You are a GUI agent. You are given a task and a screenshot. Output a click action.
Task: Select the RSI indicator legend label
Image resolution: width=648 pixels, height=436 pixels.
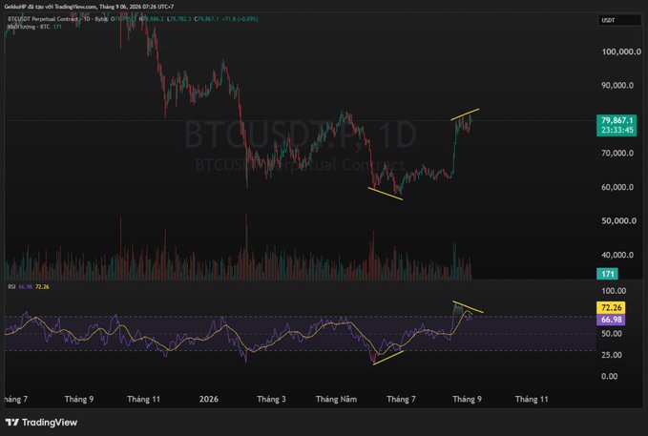pos(11,286)
